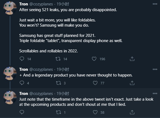The image size is (160, 118).
Task: Share the legendary product tweet
Action: [x=132, y=83]
